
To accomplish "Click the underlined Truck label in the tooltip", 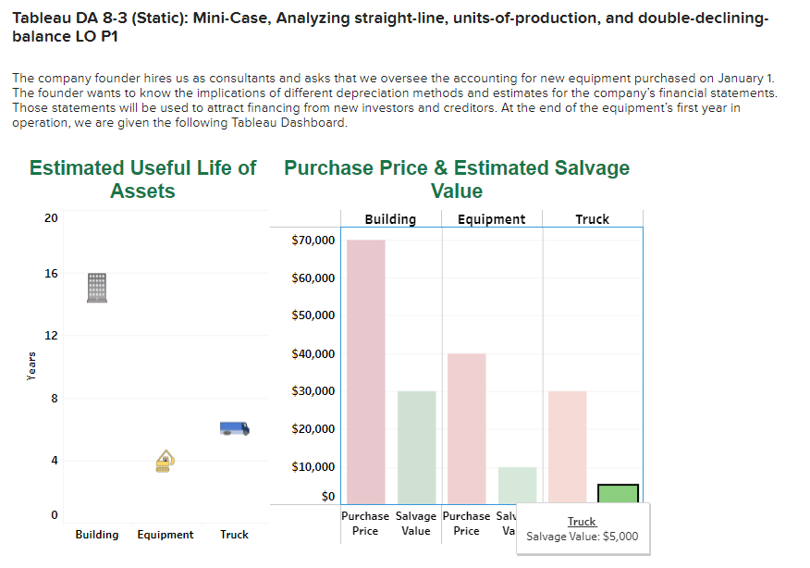I will (x=582, y=521).
